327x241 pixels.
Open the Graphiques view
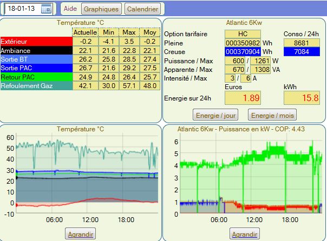point(101,9)
